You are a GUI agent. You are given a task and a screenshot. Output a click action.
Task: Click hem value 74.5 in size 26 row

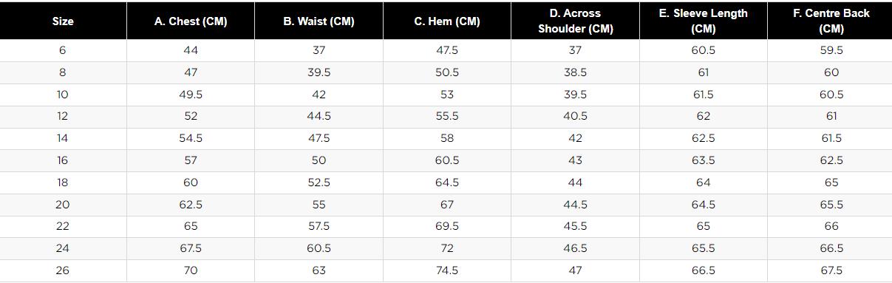point(447,270)
